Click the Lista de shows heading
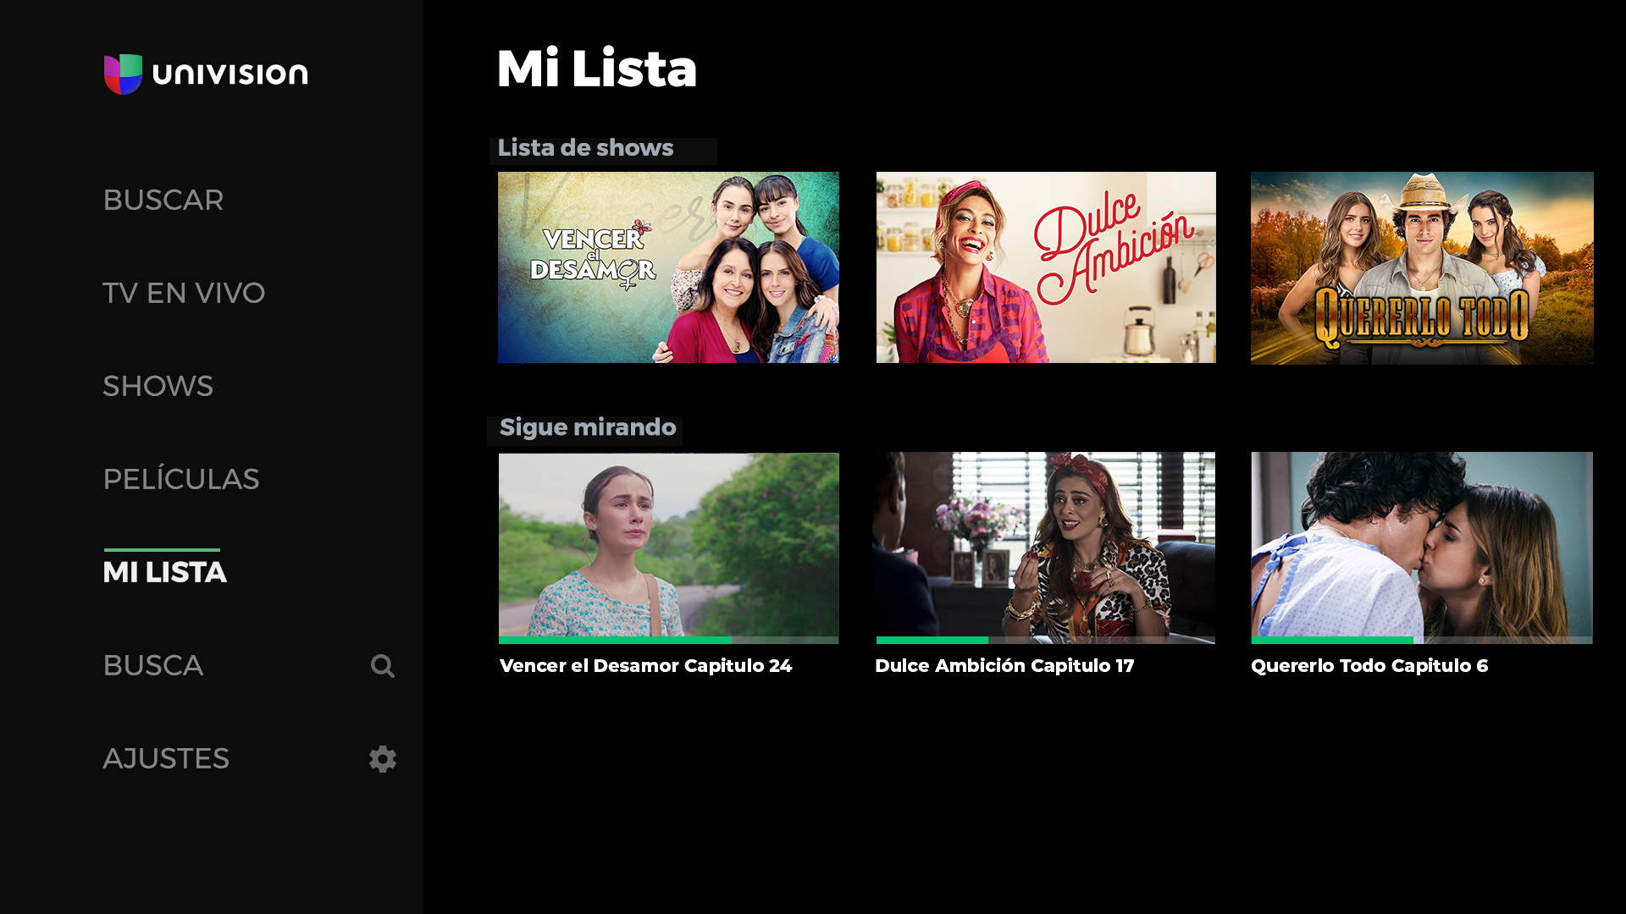The image size is (1626, 914). 585,148
